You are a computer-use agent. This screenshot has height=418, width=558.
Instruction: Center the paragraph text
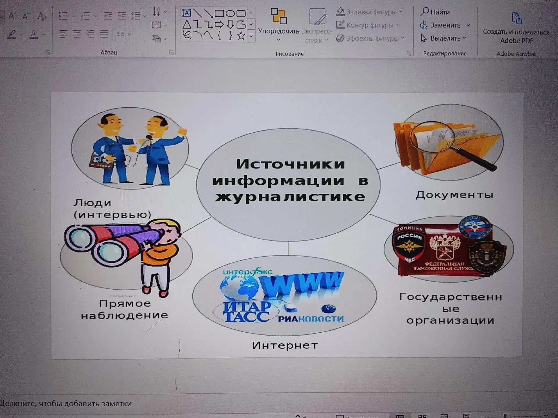pyautogui.click(x=77, y=34)
